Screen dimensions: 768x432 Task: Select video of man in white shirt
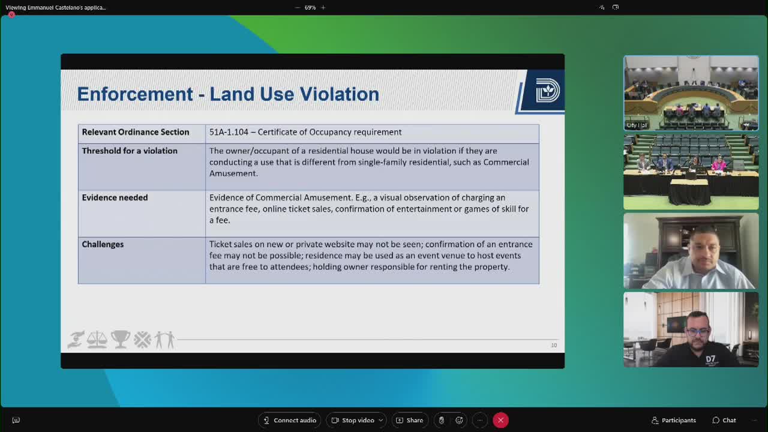(691, 251)
